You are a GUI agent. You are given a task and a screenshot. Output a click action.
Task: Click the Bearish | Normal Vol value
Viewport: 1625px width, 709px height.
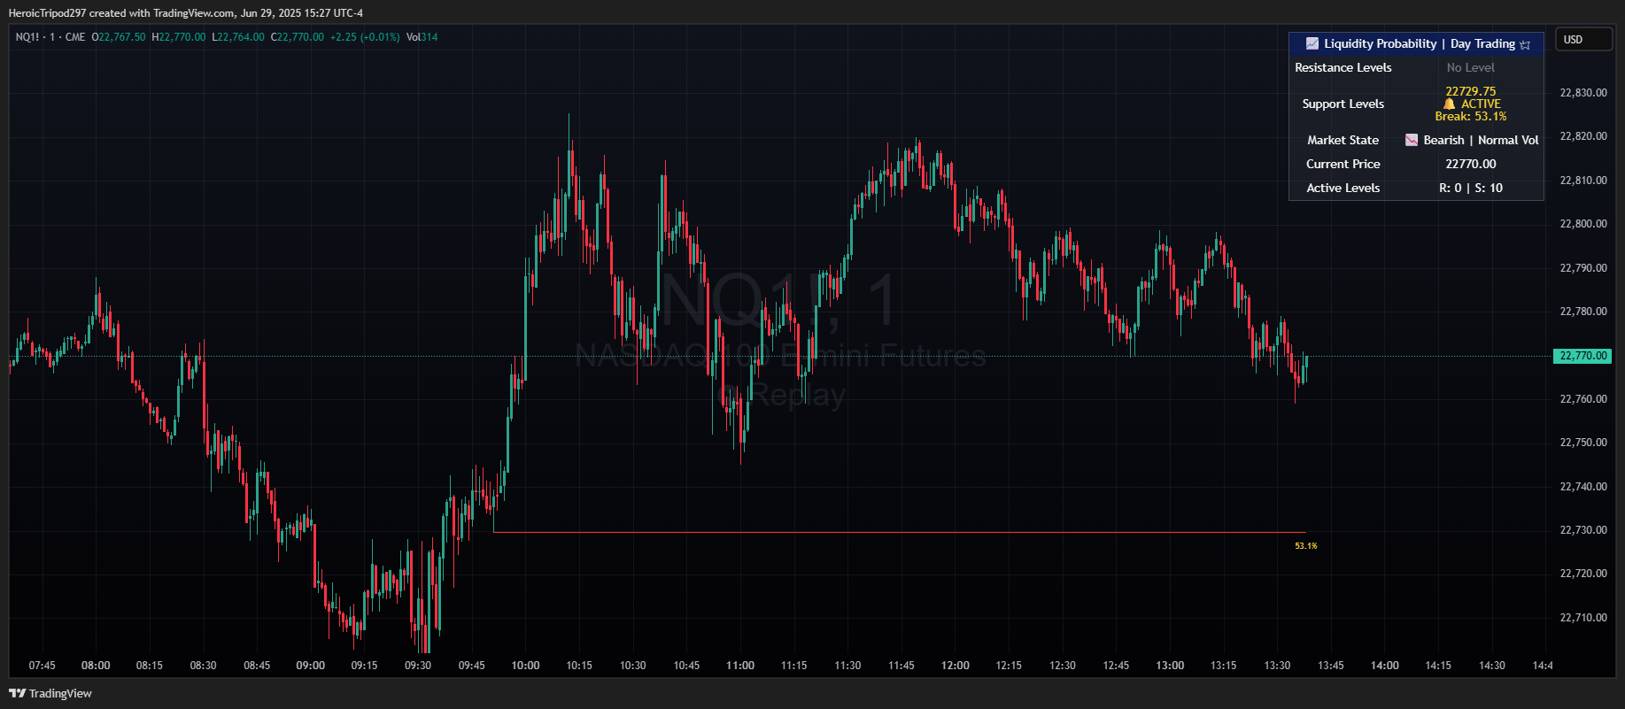point(1481,140)
